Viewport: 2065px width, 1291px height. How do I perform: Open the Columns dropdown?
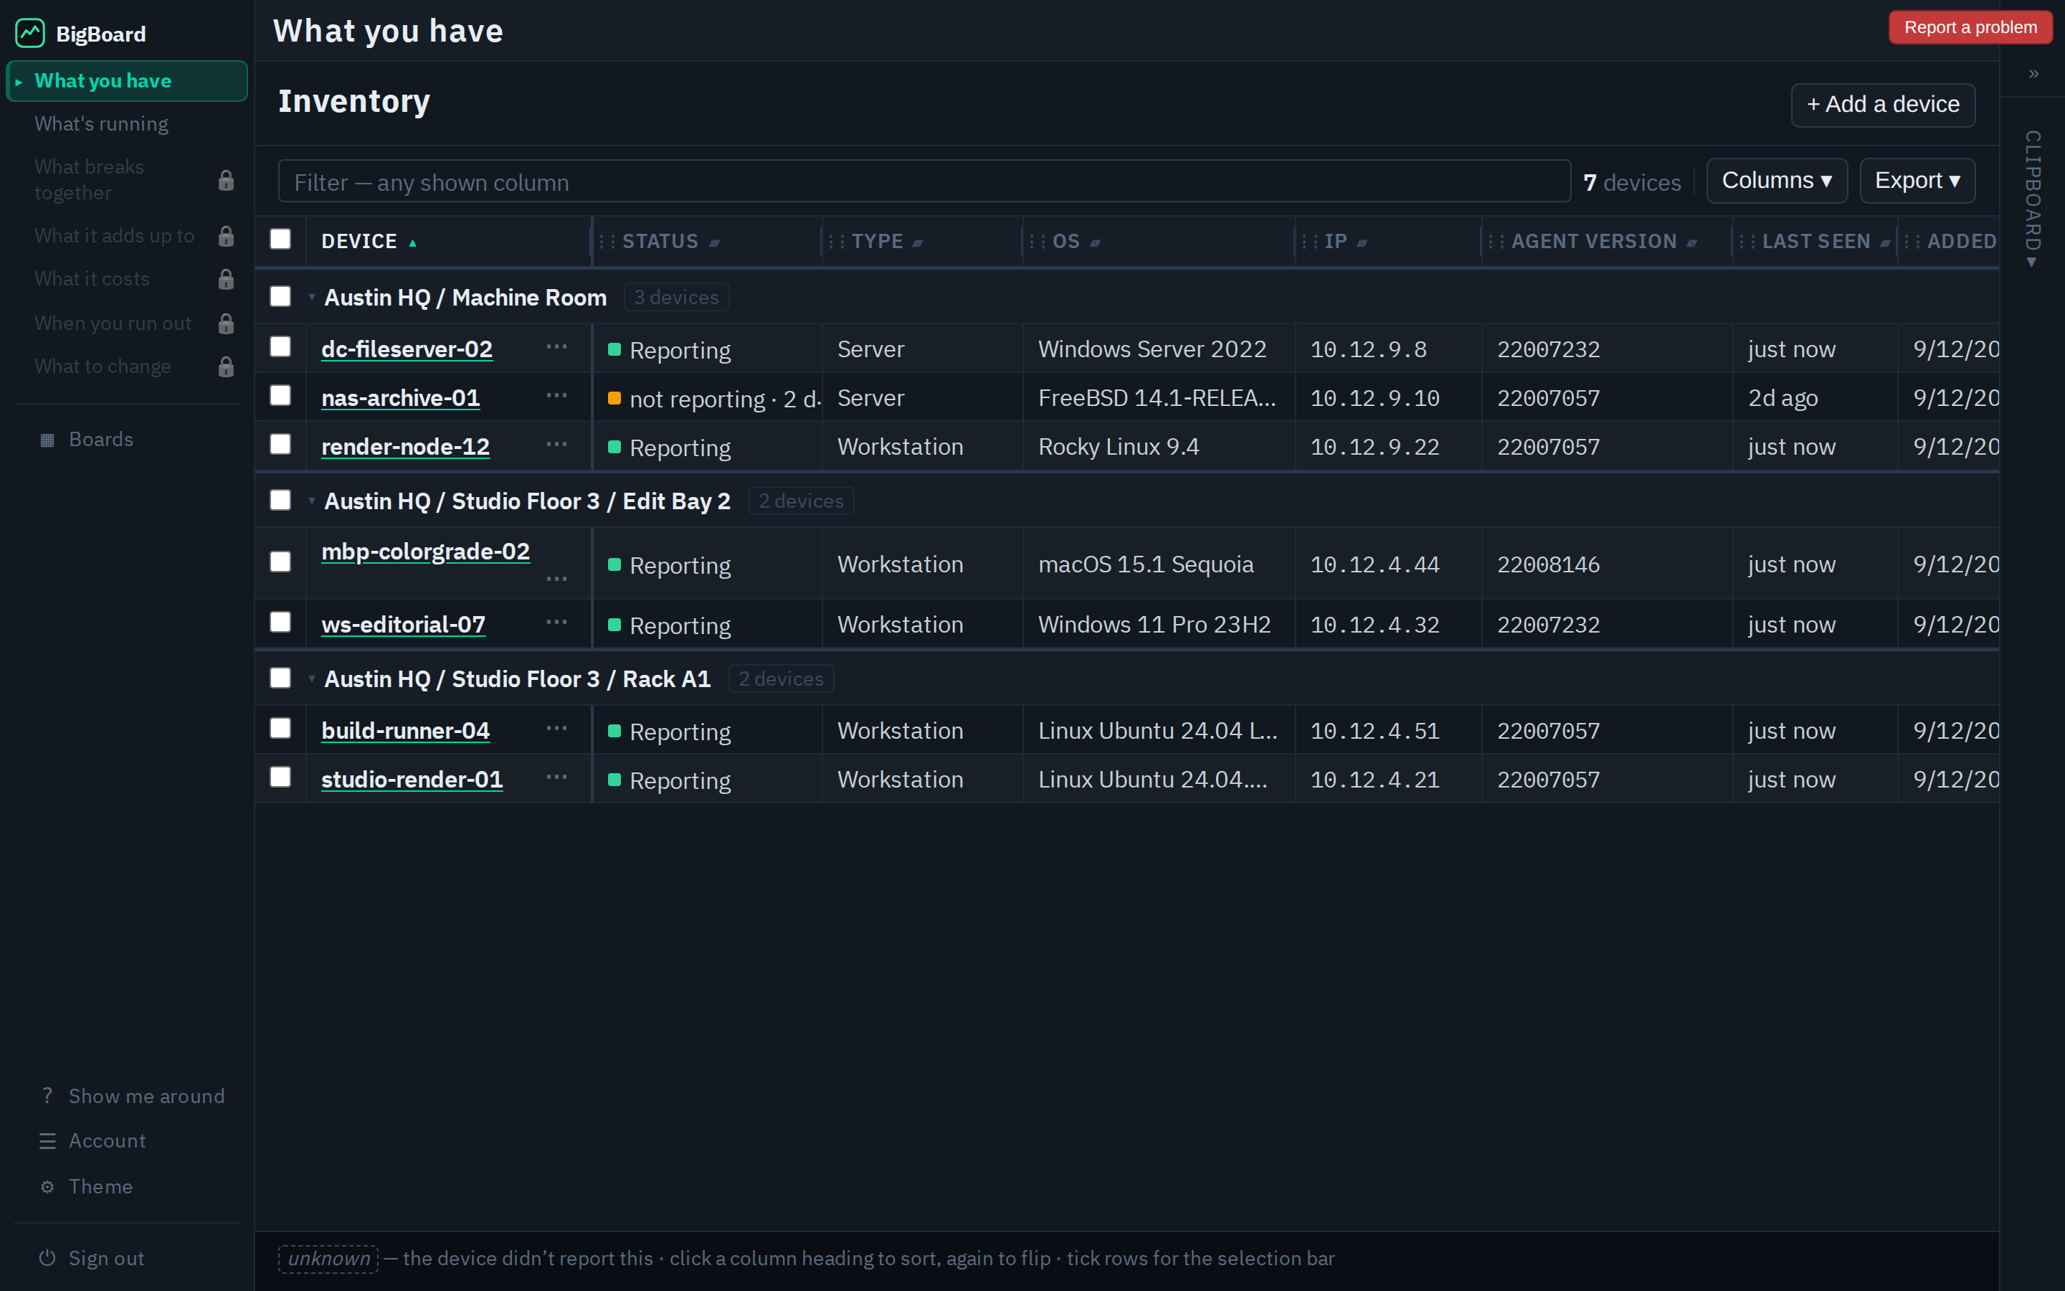[1777, 181]
